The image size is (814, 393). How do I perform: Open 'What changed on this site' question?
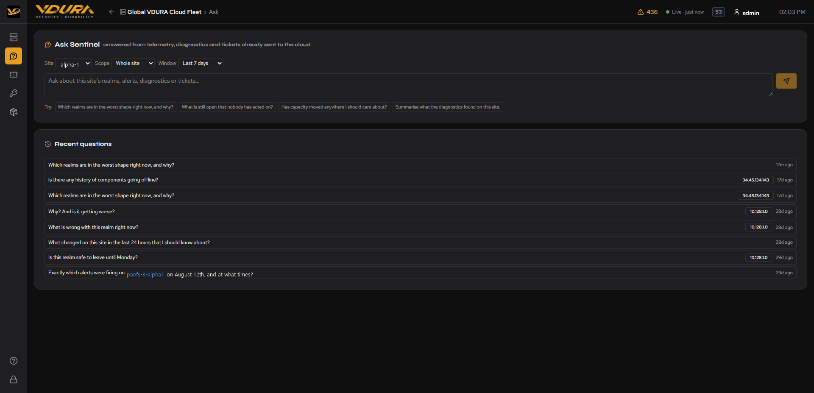[420, 242]
